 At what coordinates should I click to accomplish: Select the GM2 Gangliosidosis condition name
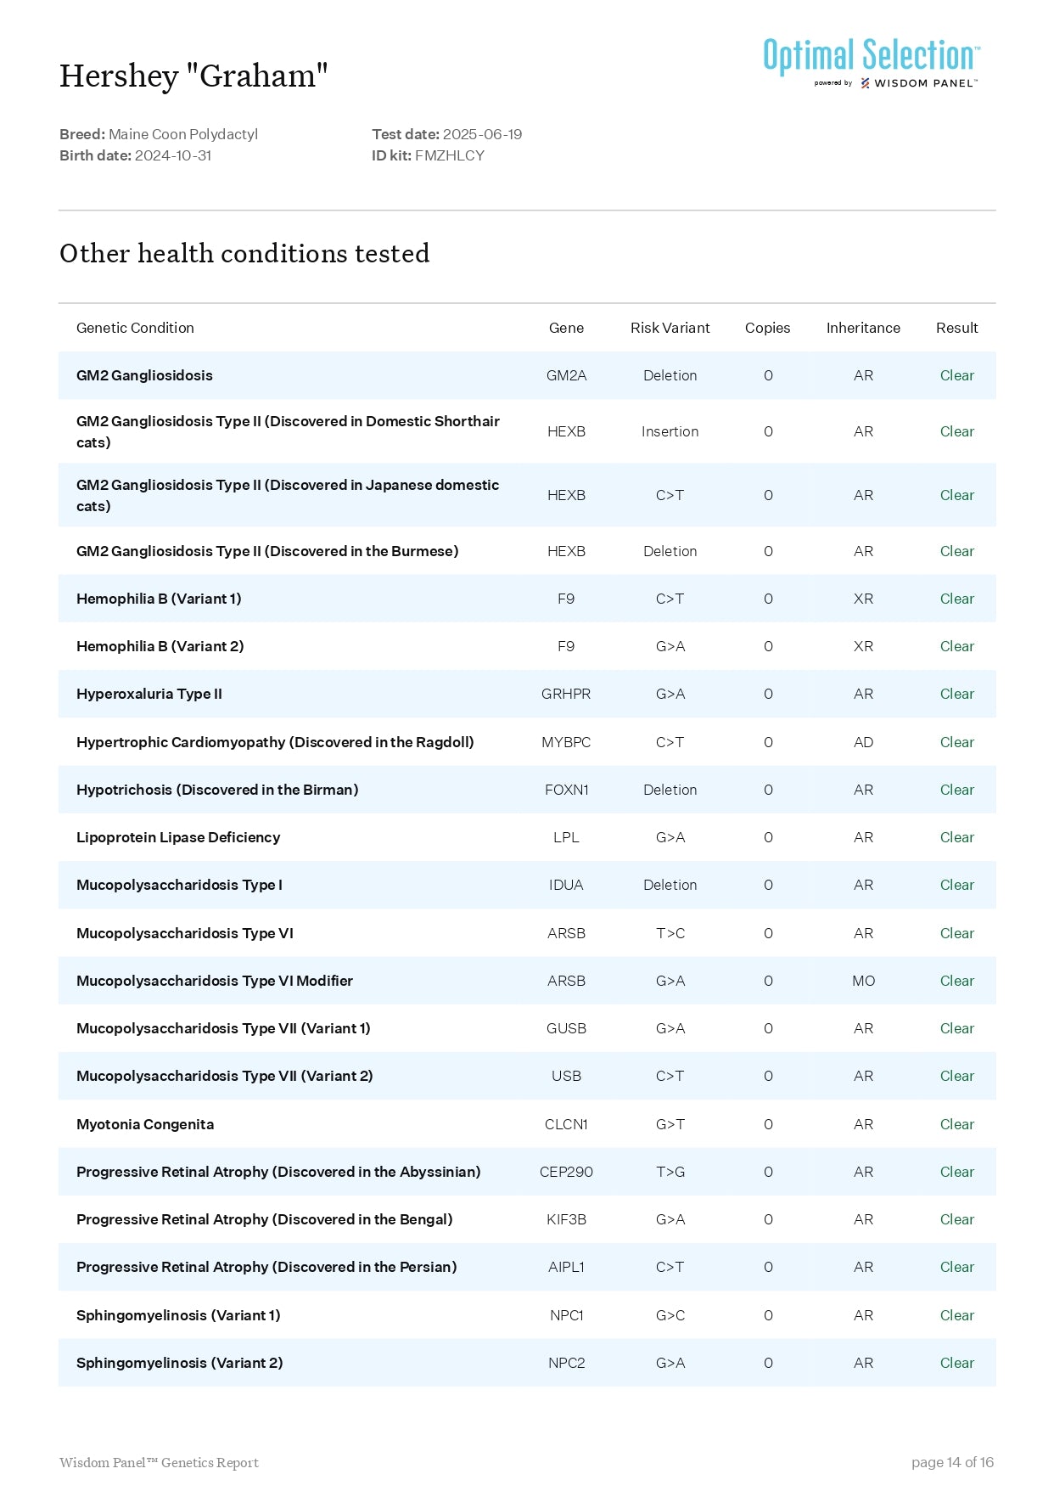point(144,375)
